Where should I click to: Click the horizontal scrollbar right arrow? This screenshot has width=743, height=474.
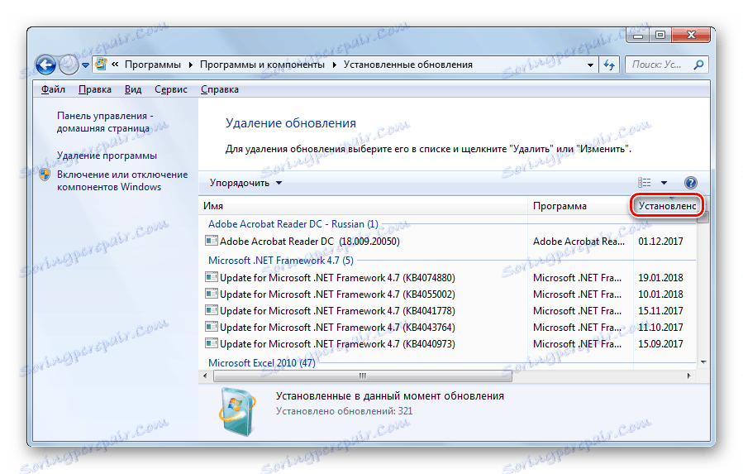pyautogui.click(x=689, y=376)
